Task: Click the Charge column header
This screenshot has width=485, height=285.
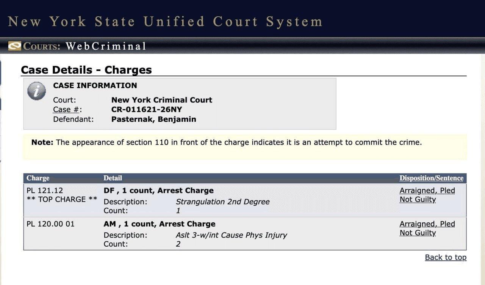Action: (38, 178)
